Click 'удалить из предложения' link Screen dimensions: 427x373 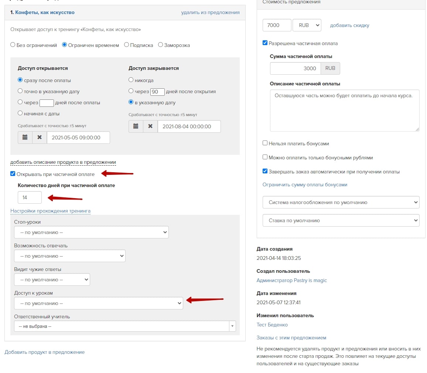point(210,12)
